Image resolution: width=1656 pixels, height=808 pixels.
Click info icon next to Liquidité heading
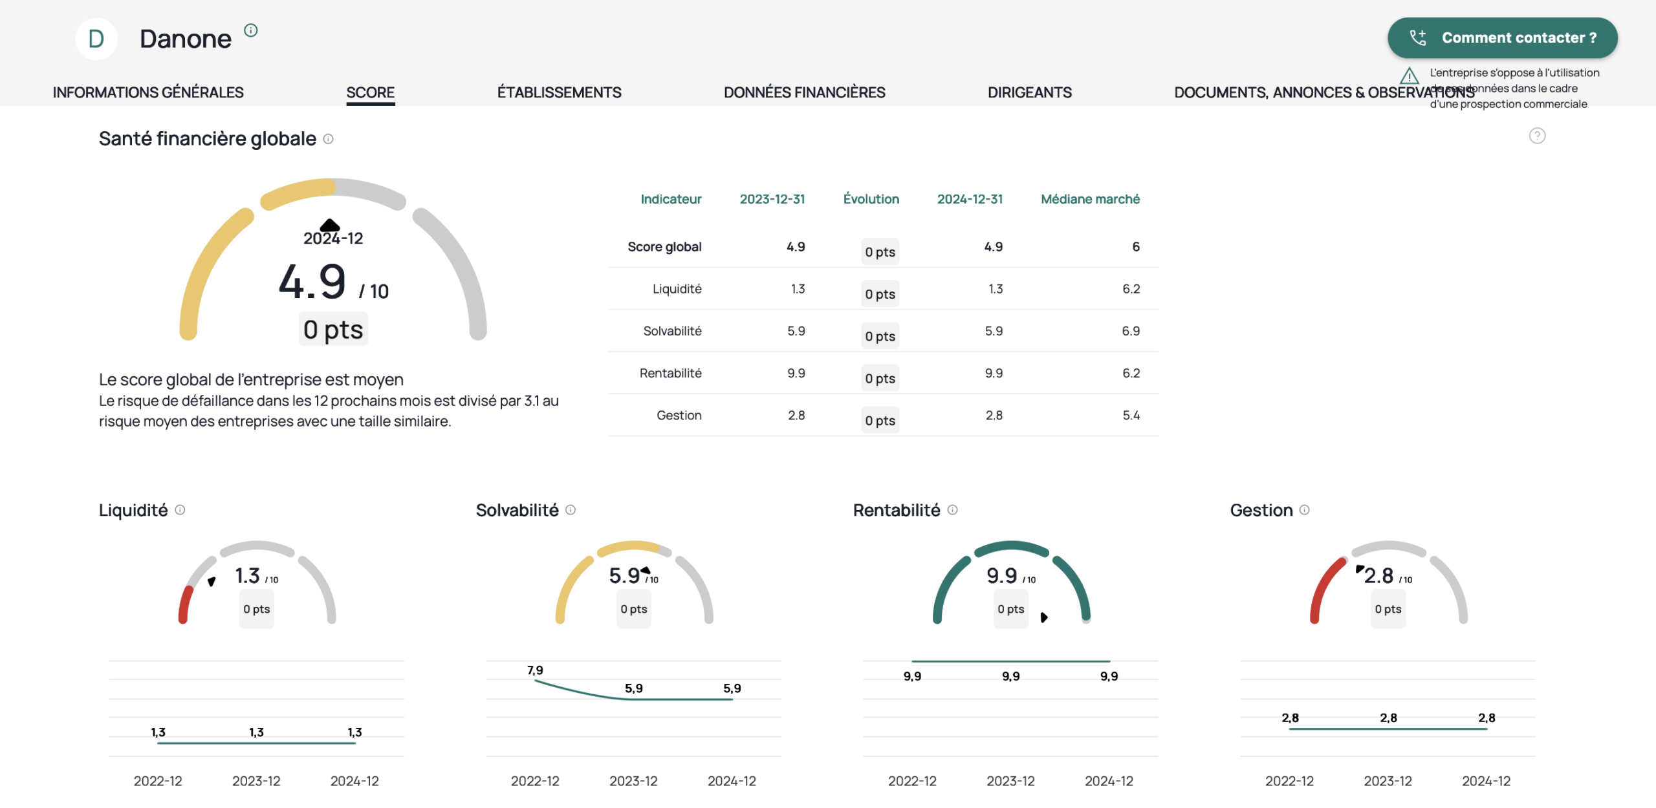[180, 510]
